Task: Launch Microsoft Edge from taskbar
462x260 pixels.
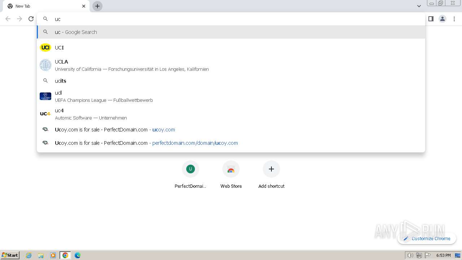Action: coord(78,255)
